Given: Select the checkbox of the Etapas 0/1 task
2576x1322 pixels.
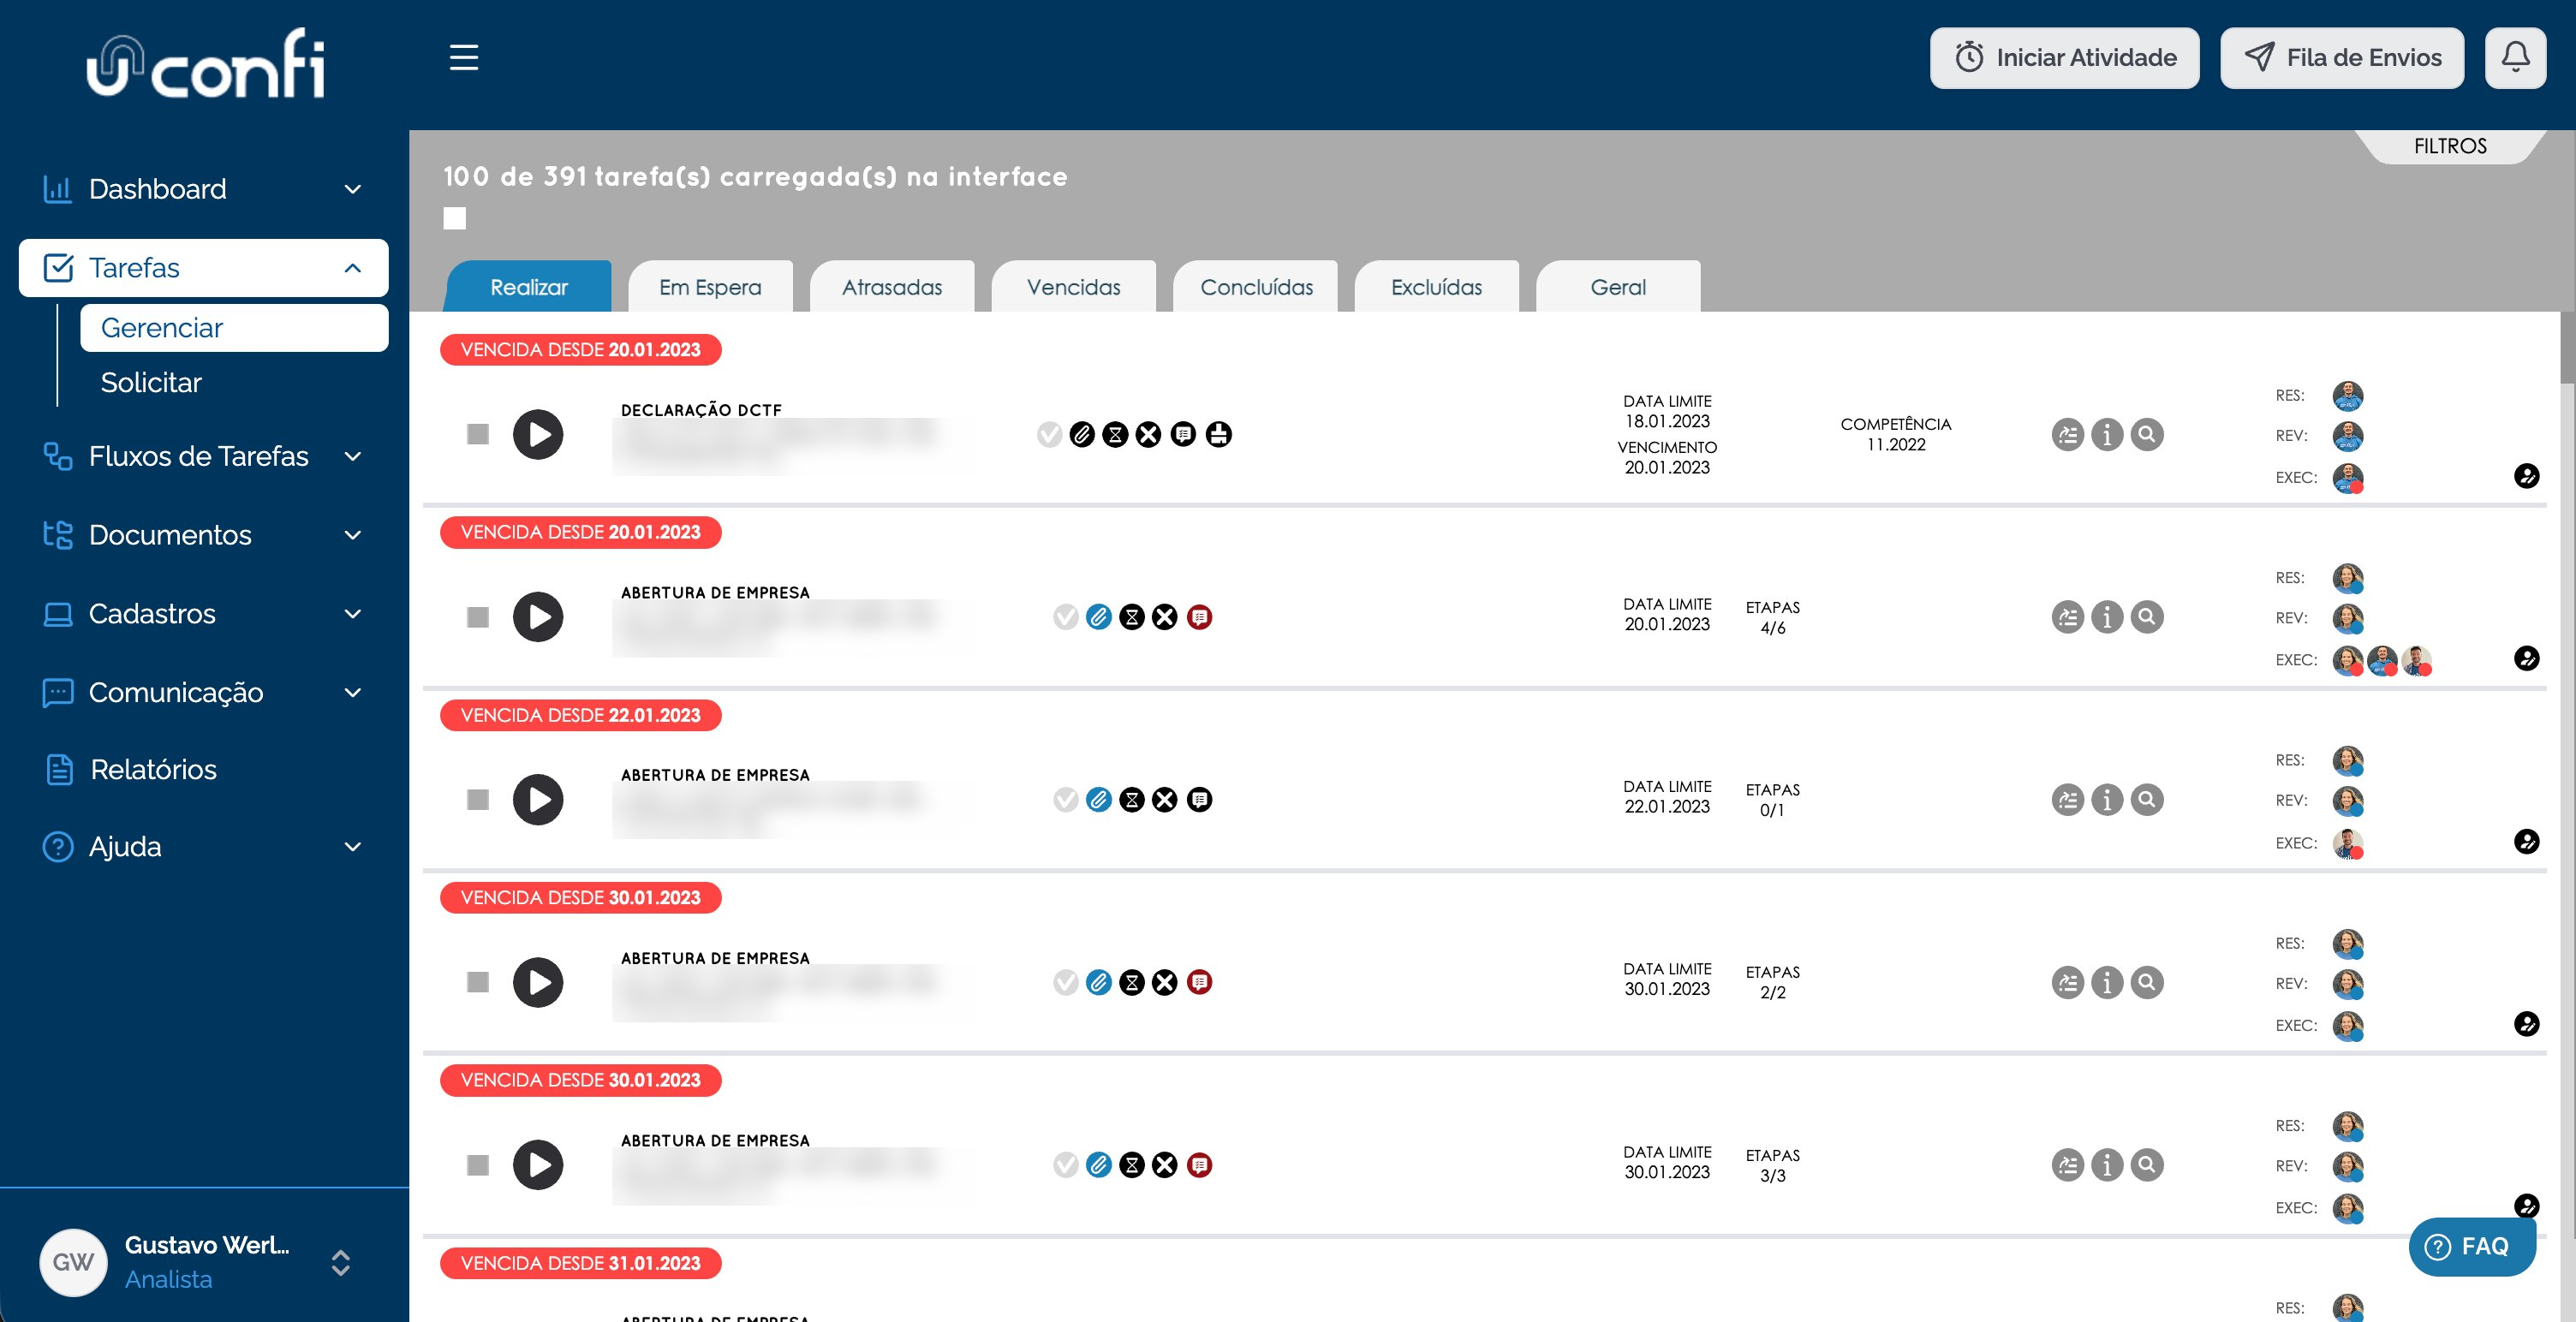Looking at the screenshot, I should (x=478, y=799).
